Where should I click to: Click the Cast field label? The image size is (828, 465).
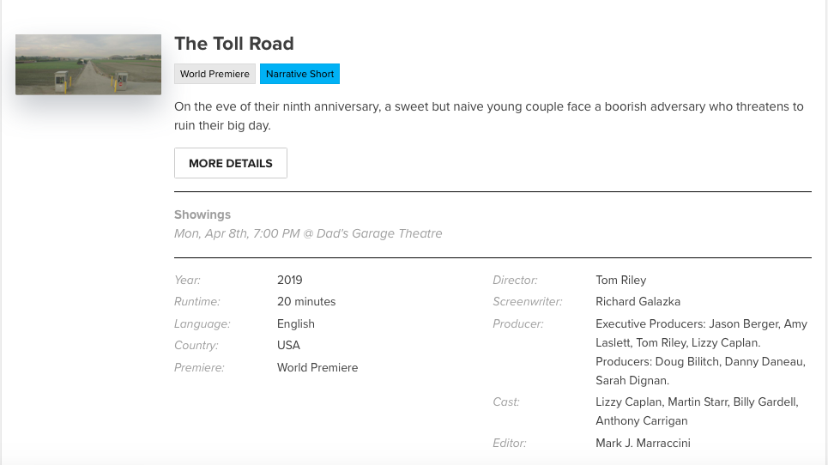506,402
